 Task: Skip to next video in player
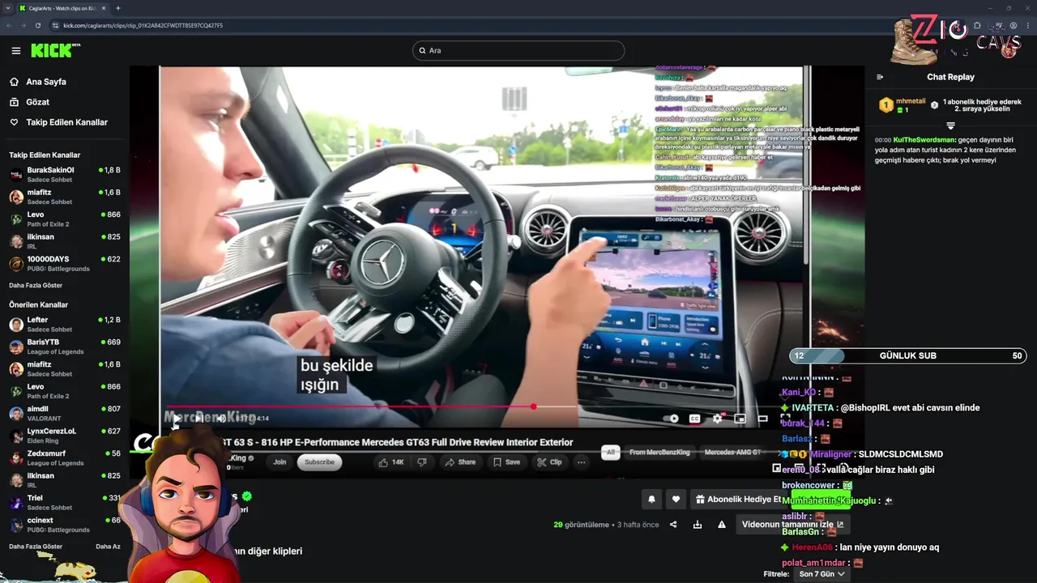(x=198, y=419)
